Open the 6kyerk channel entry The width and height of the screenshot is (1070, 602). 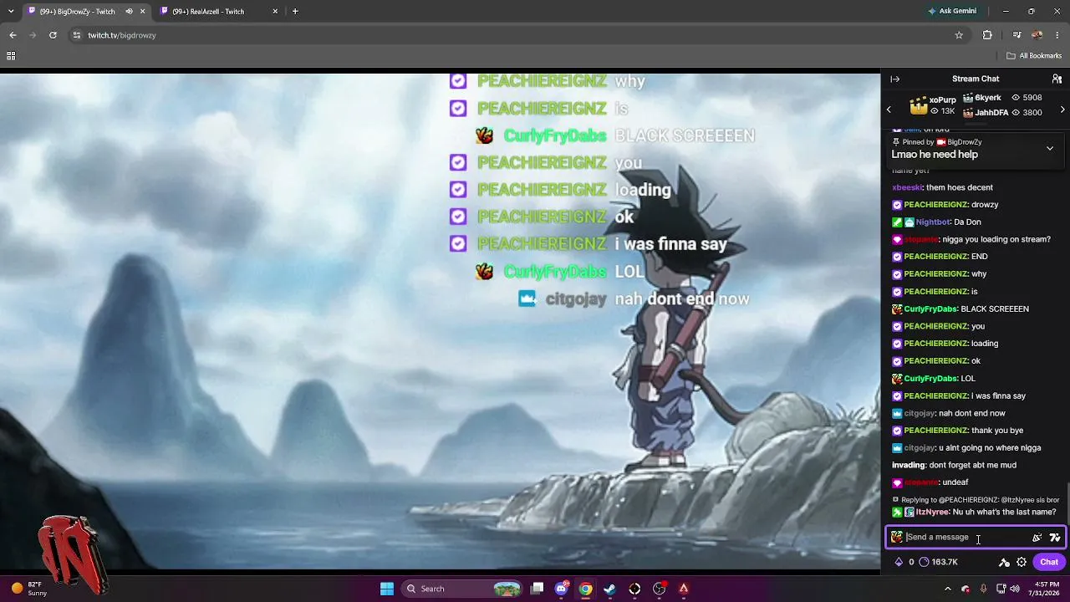tap(1003, 98)
